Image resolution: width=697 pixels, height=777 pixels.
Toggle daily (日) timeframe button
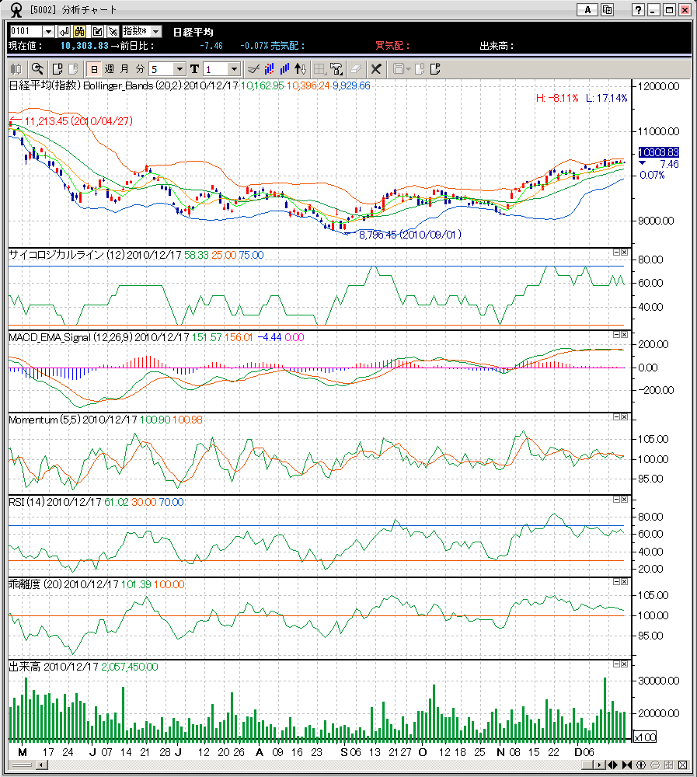click(93, 69)
